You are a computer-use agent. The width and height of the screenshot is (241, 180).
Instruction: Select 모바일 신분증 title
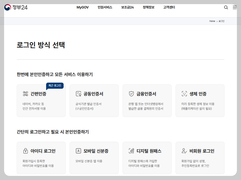pos(96,151)
